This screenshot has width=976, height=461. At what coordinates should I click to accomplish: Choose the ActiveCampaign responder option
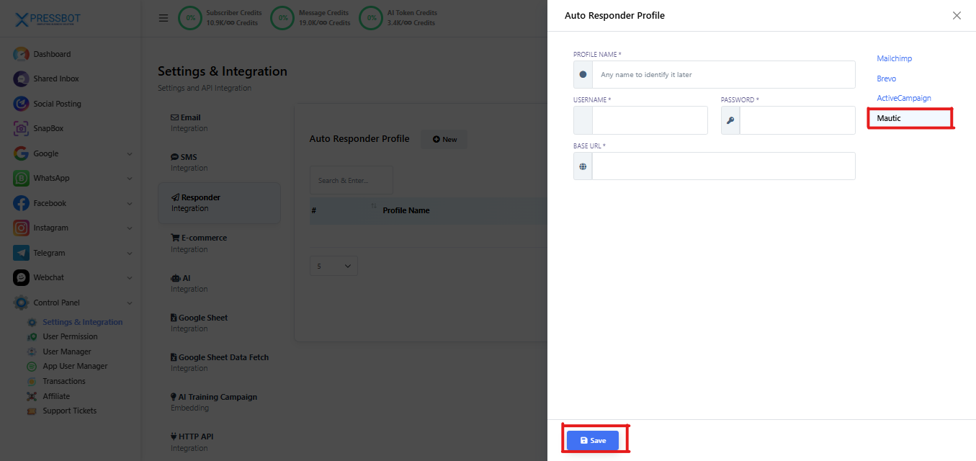click(903, 98)
